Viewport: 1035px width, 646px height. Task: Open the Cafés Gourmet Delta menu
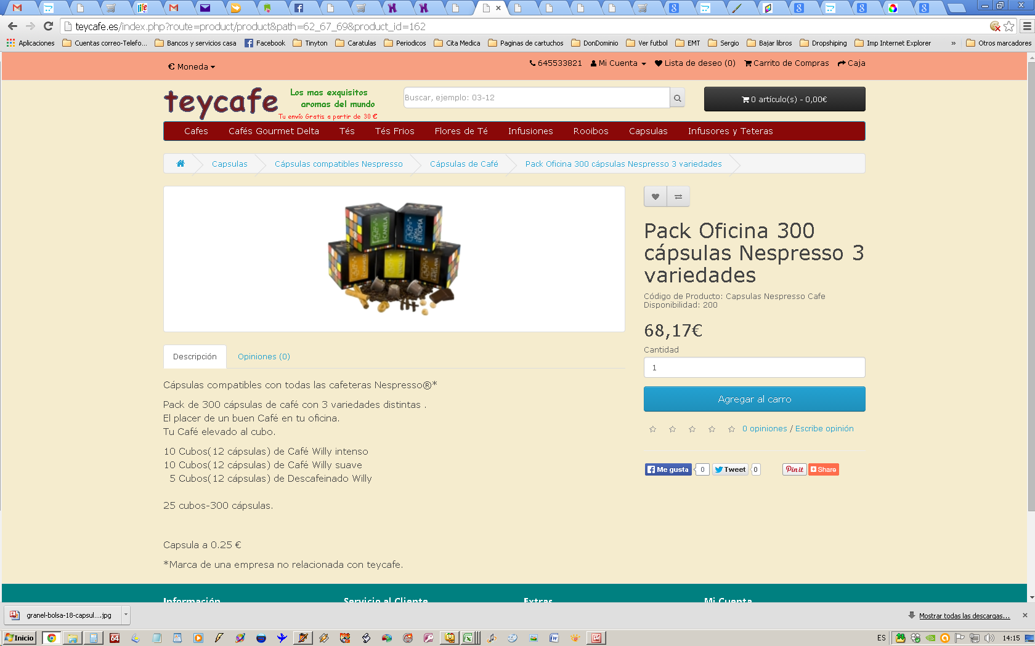tap(274, 131)
